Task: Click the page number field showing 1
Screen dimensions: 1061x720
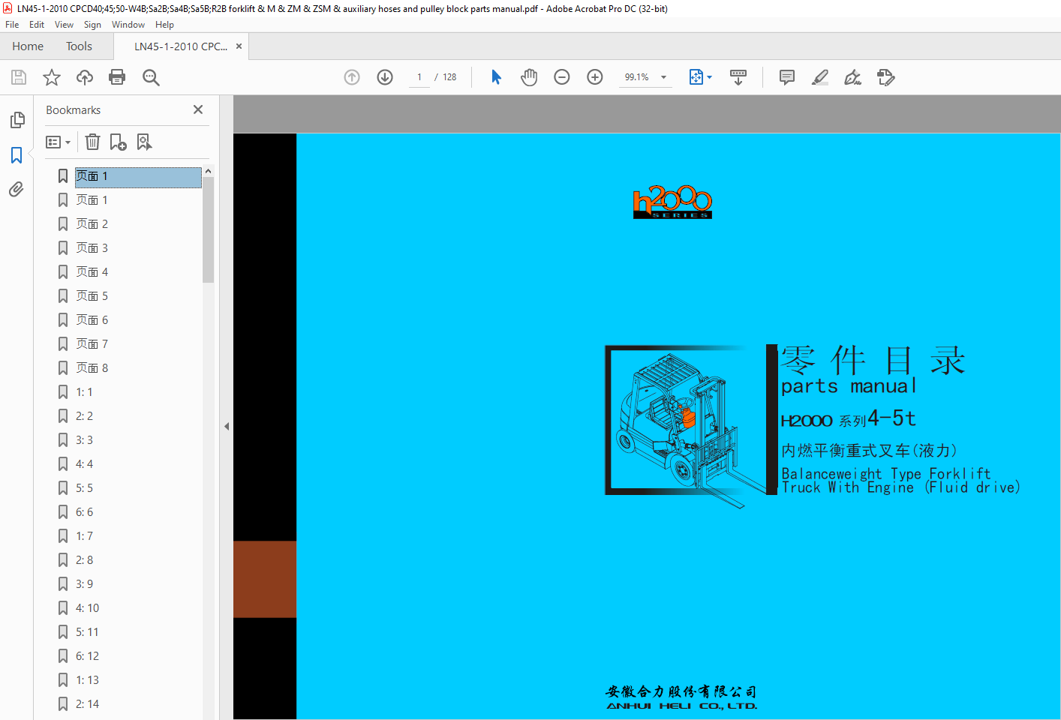Action: 419,77
